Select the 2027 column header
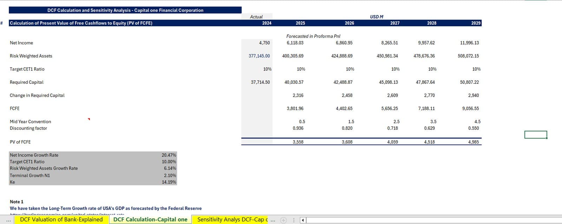This screenshot has height=224, width=562. point(395,23)
